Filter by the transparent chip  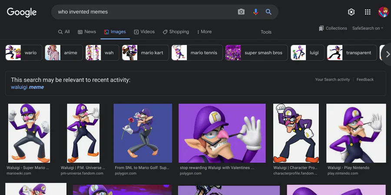point(352,52)
